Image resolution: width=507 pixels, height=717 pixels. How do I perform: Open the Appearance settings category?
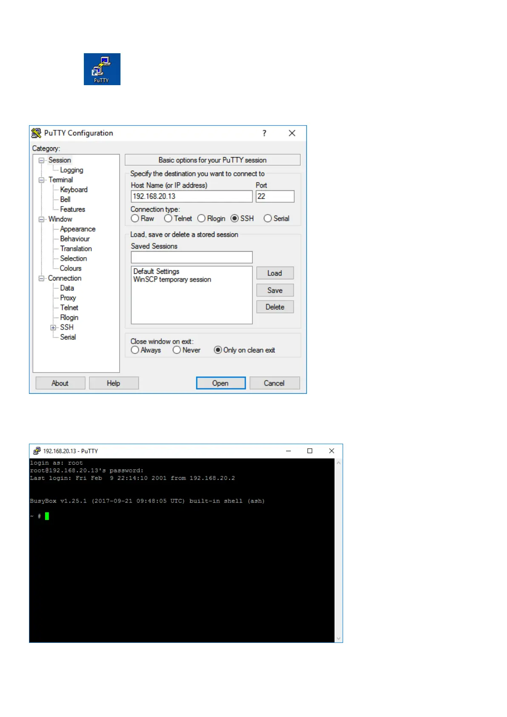pyautogui.click(x=77, y=229)
